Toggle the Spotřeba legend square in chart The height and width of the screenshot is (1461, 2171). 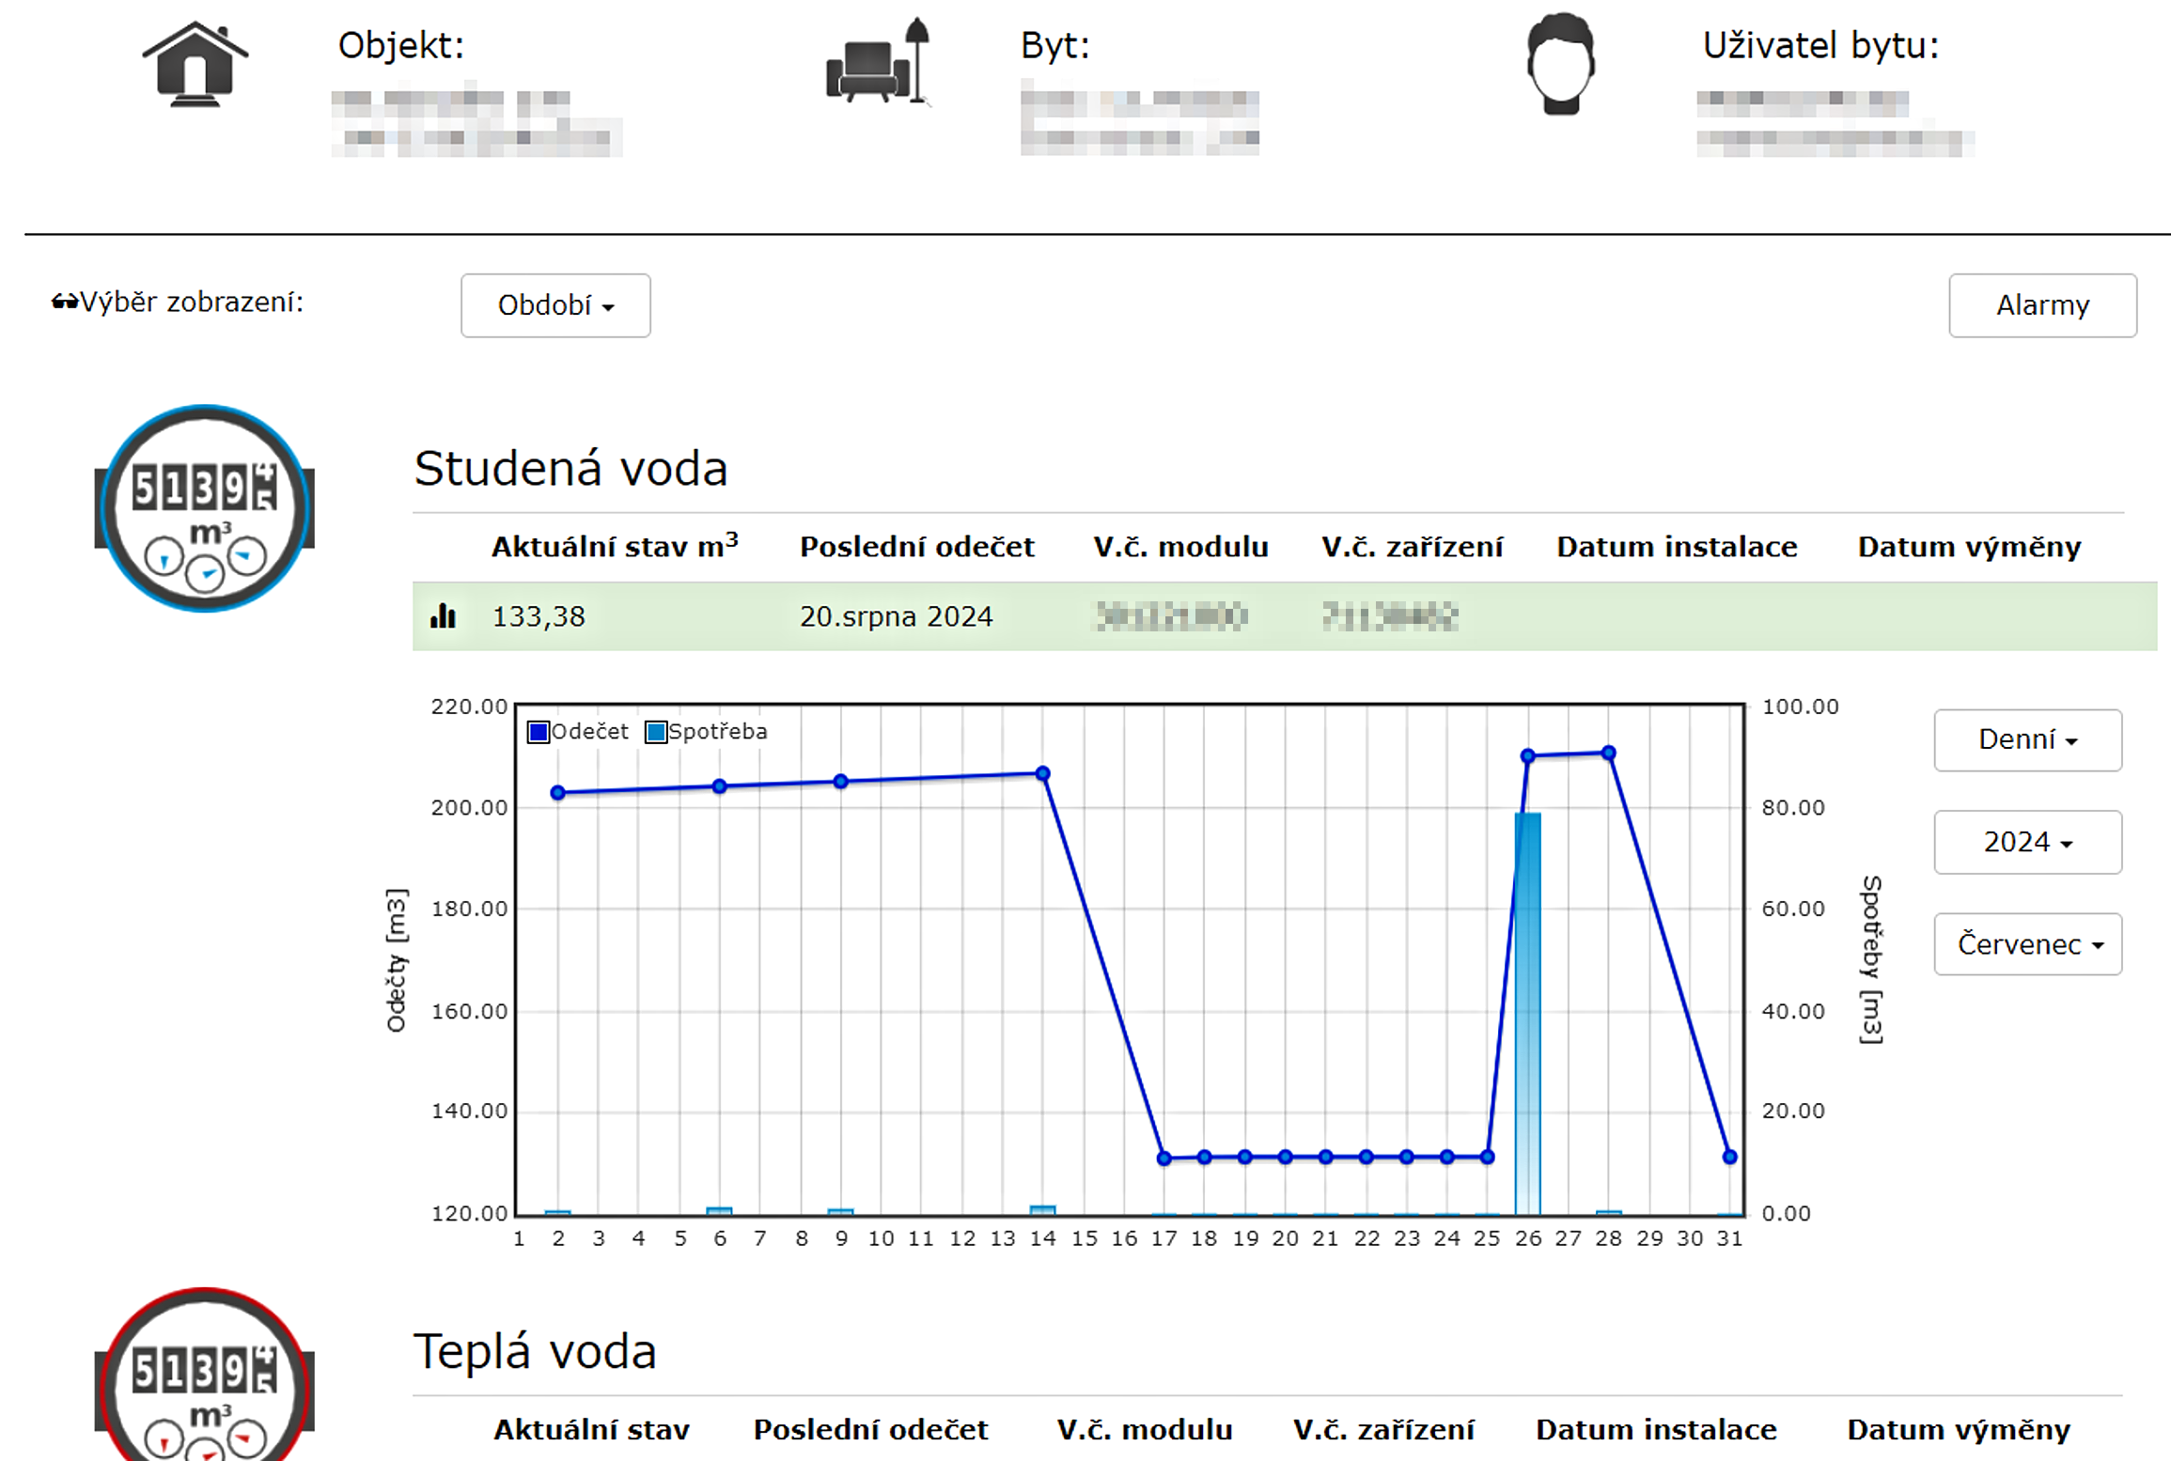tap(655, 732)
